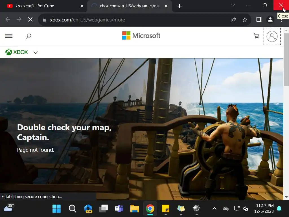Restore down the browser window
Screen dimensions: 289x217
265,5
